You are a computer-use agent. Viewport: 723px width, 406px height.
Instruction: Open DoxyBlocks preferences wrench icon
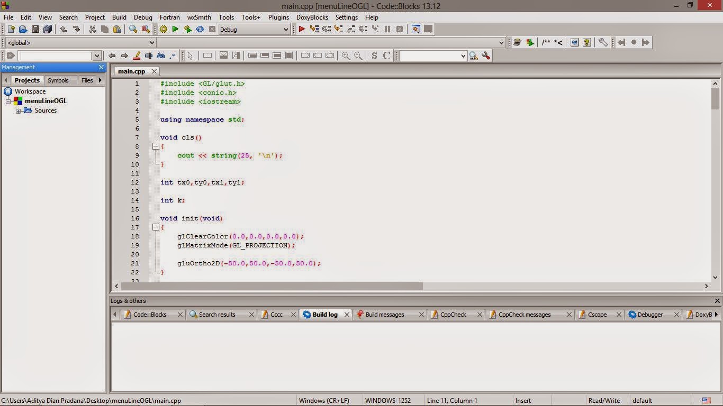click(603, 43)
